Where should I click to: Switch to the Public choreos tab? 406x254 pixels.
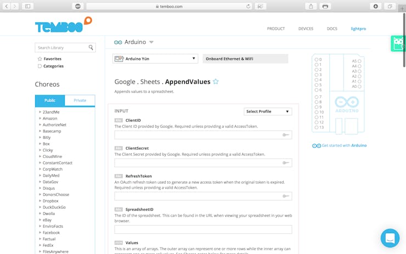(50, 100)
